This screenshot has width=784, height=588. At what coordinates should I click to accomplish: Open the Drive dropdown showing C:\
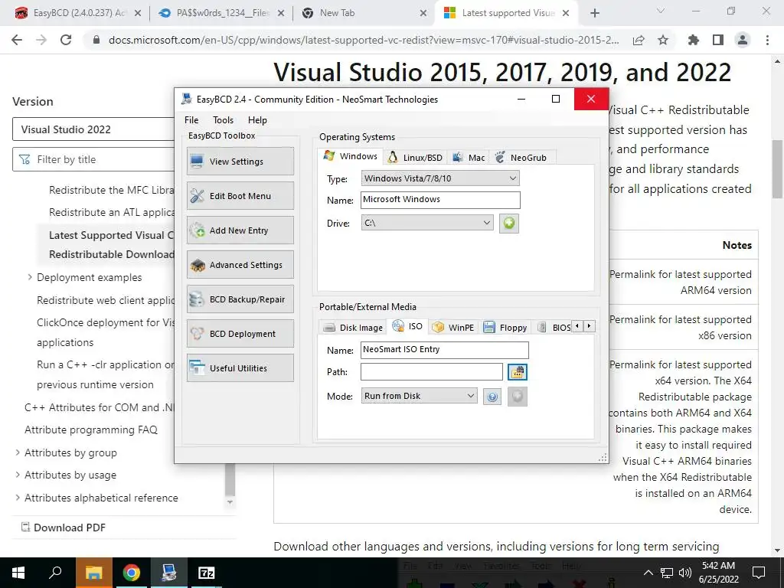click(x=427, y=223)
